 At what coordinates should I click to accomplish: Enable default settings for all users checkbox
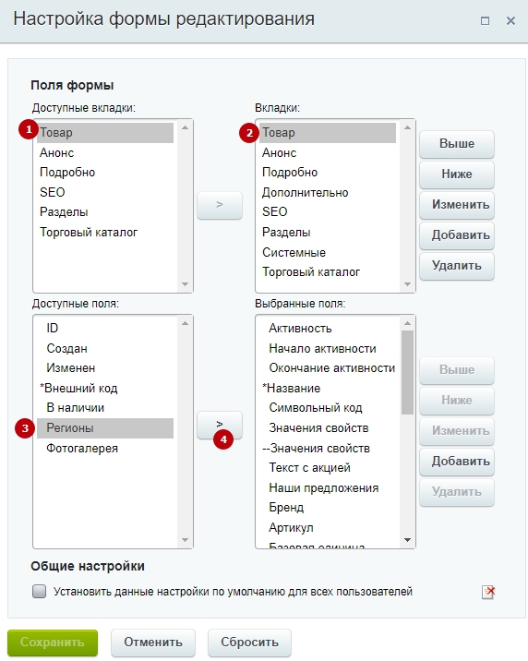tap(39, 591)
